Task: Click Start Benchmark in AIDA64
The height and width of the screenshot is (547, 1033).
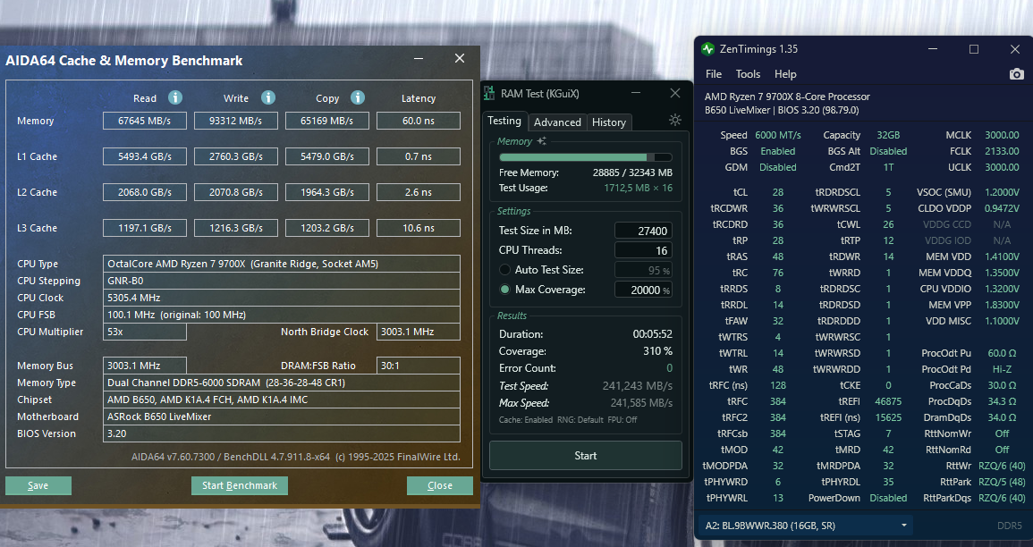Action: coord(240,486)
